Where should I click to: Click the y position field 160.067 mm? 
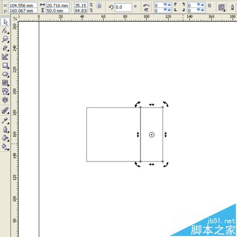[23, 10]
